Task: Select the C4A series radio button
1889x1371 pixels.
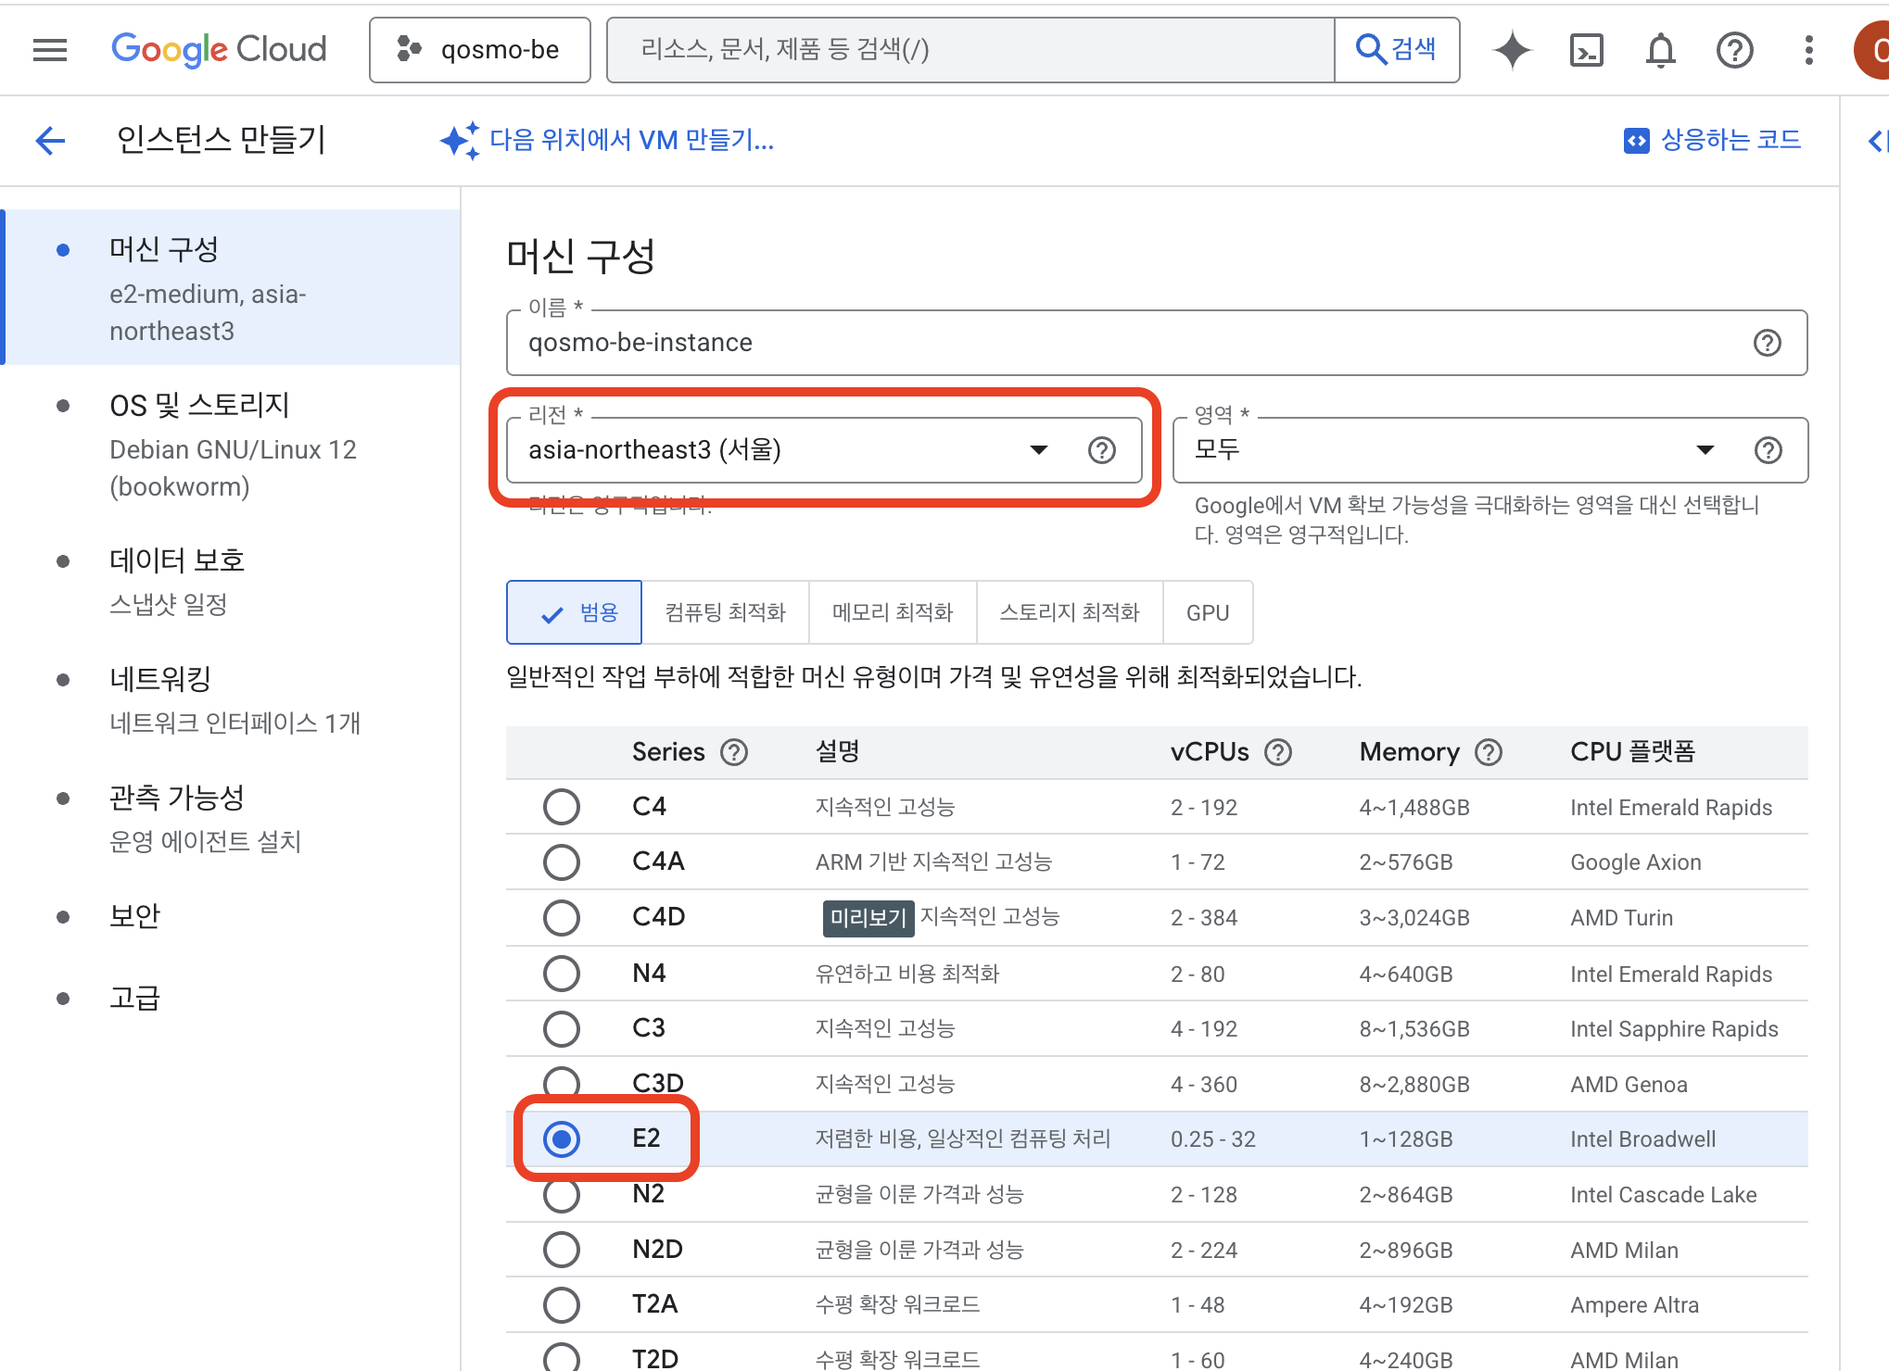Action: pyautogui.click(x=562, y=862)
